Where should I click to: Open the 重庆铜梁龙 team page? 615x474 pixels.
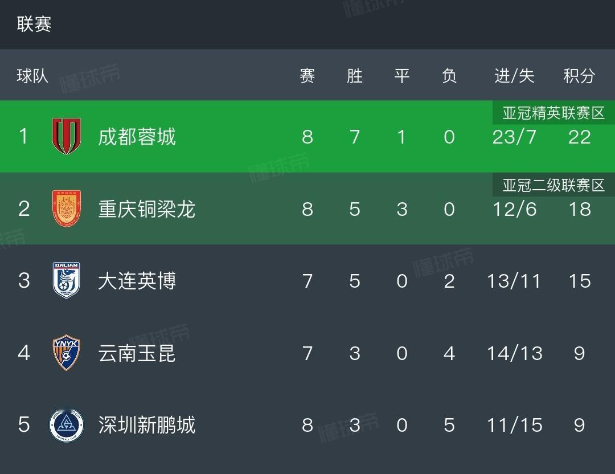point(146,209)
